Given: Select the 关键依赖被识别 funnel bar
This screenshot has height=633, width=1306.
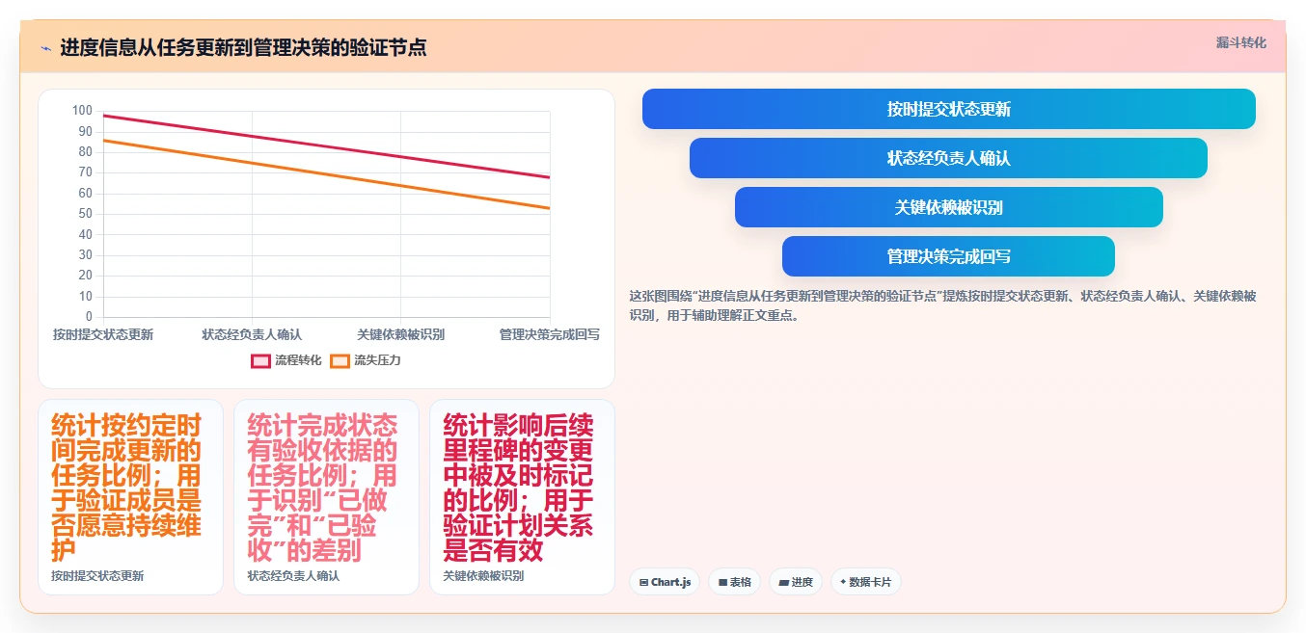Looking at the screenshot, I should click(x=949, y=207).
